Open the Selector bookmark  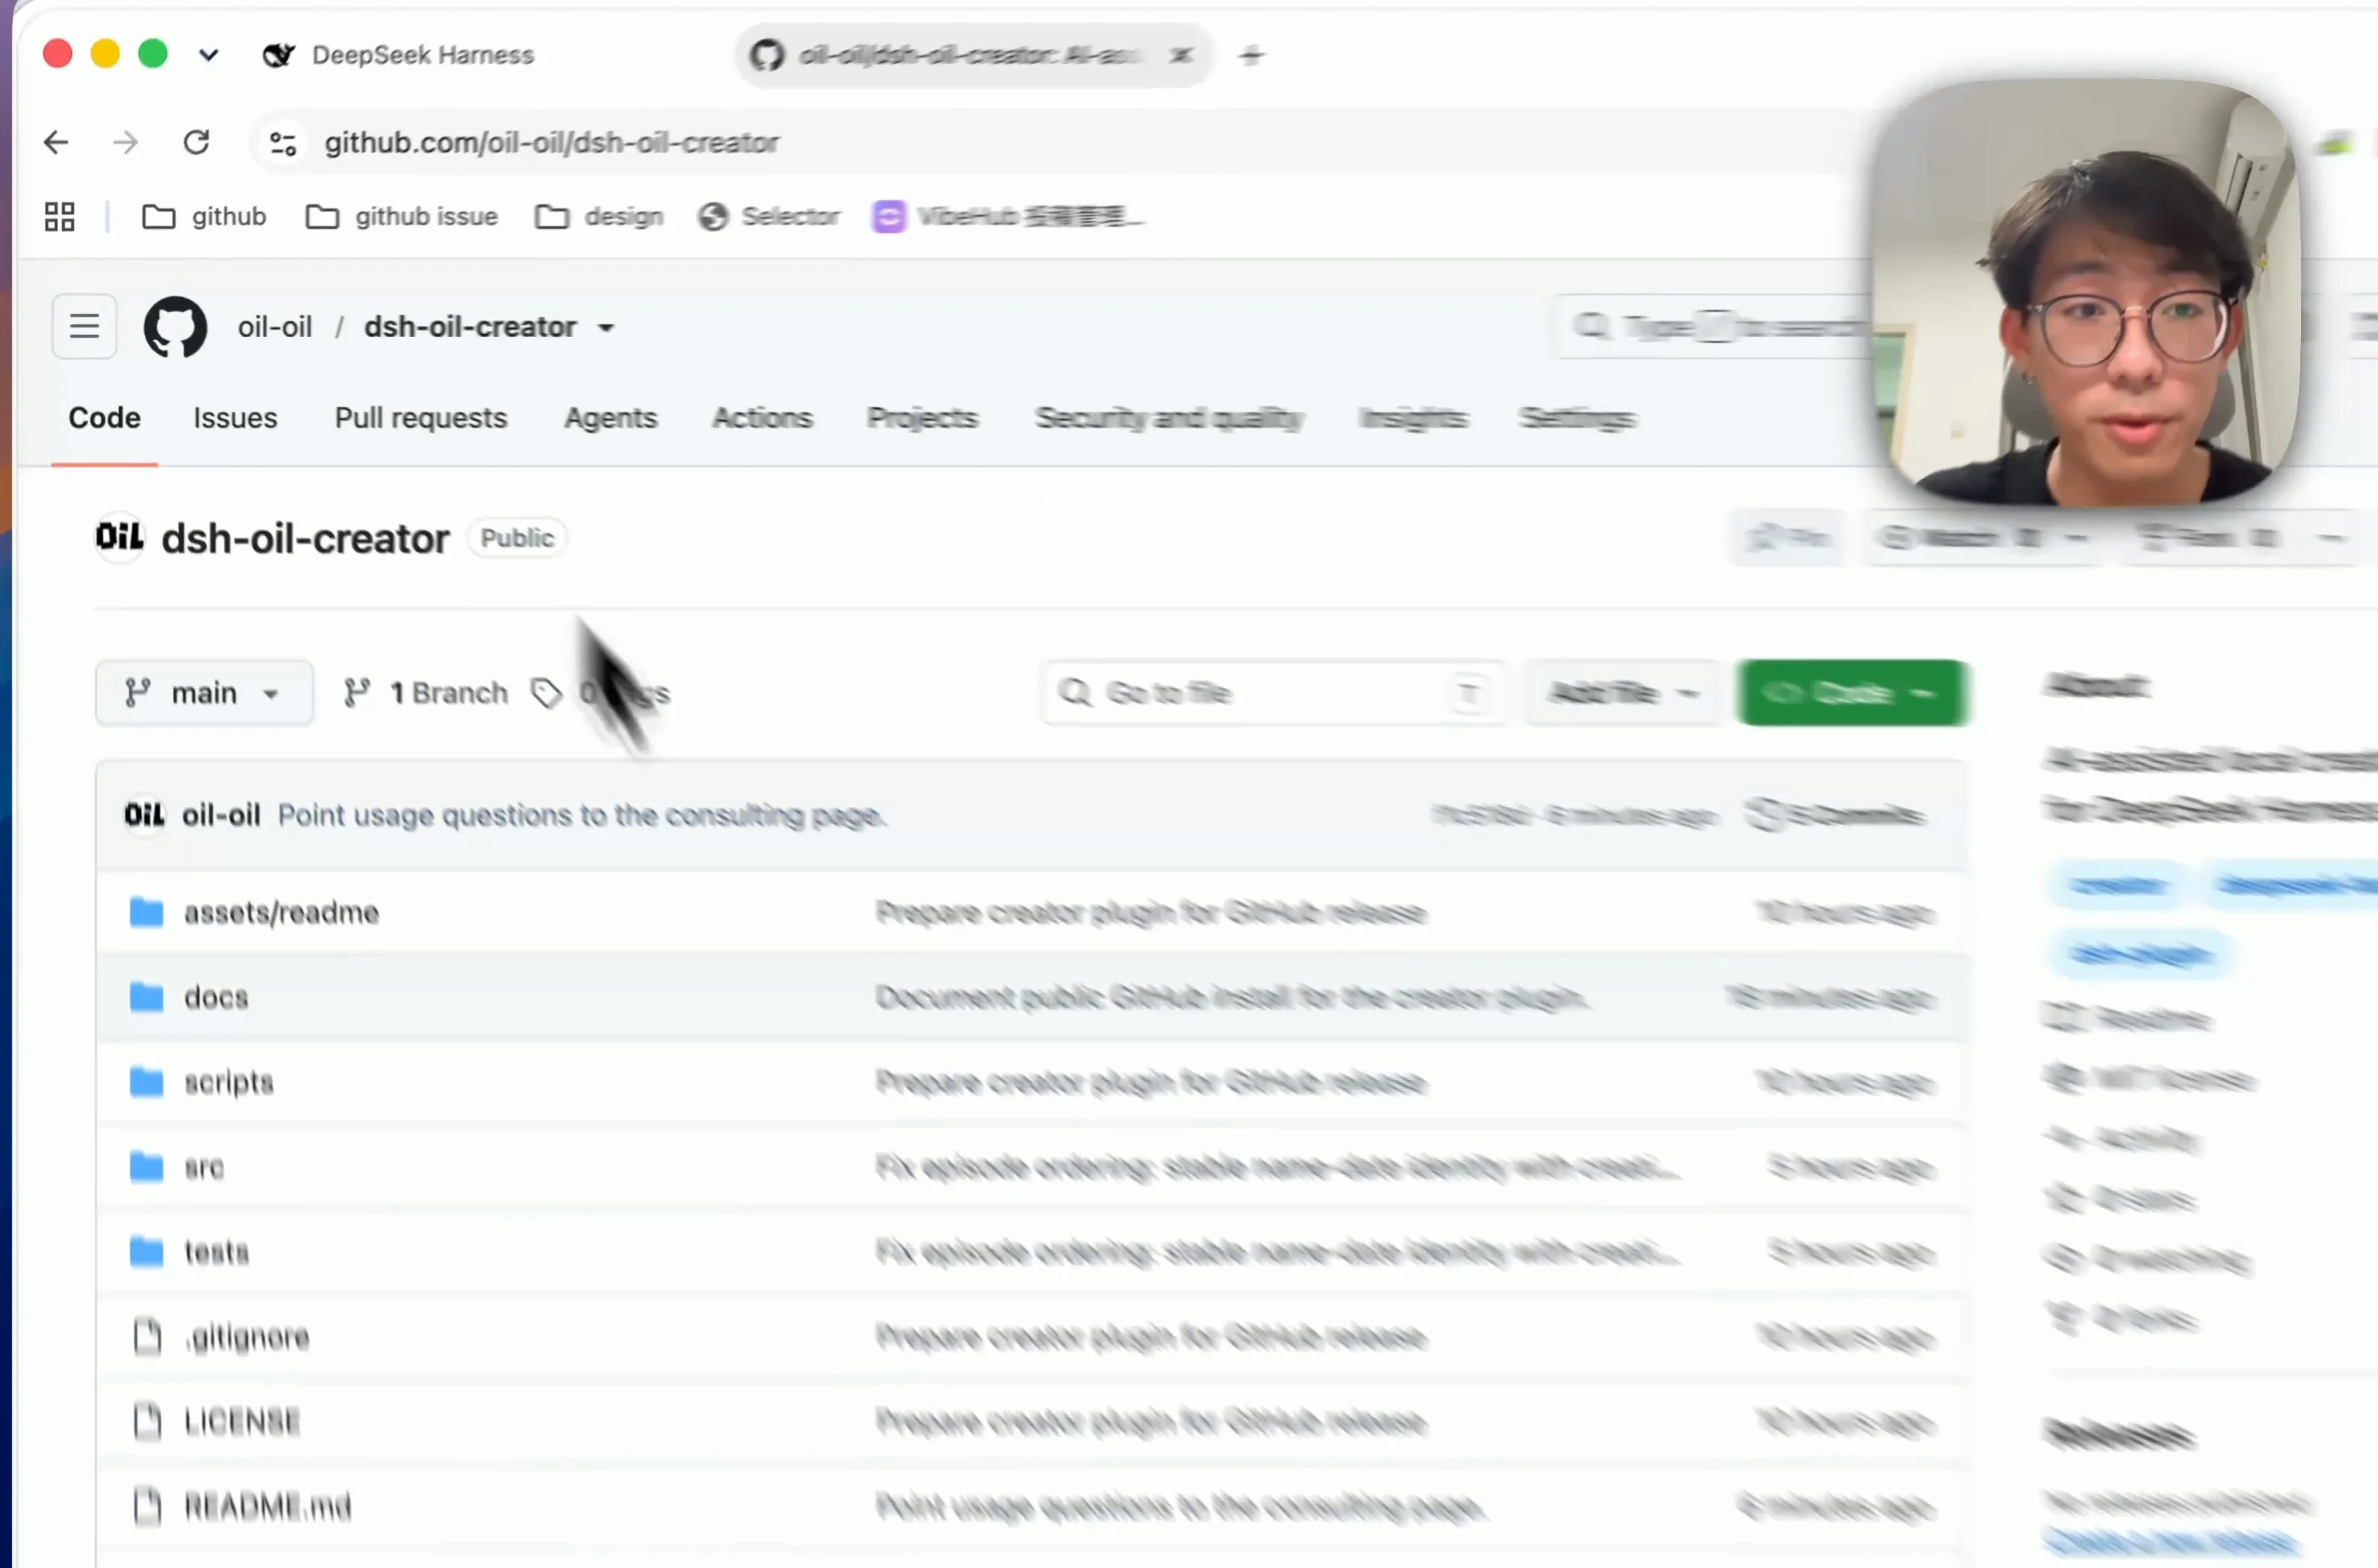tap(769, 216)
